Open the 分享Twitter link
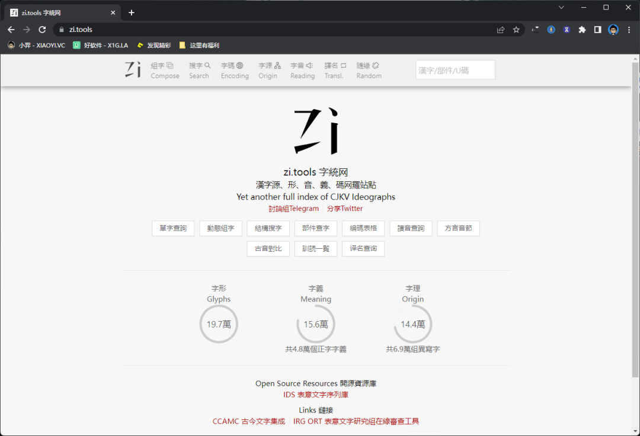 (344, 209)
